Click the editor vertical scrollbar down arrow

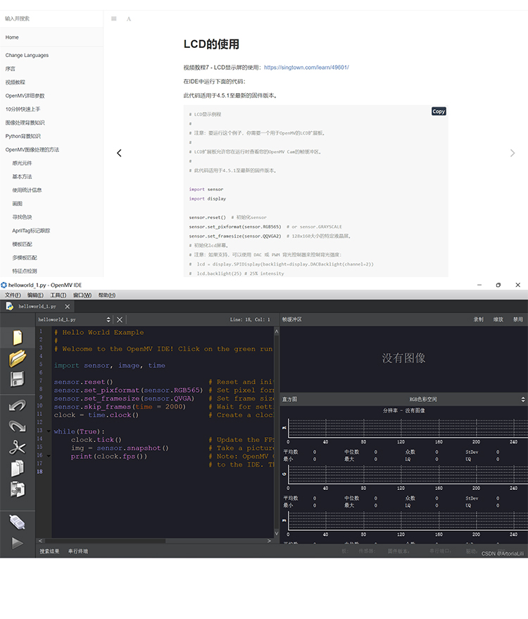(x=277, y=533)
